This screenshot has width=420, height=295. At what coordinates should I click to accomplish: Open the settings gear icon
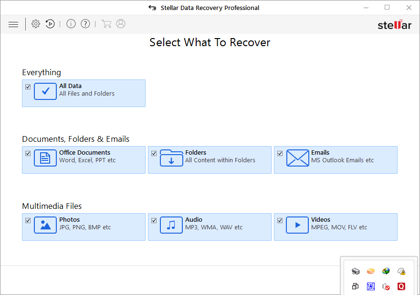pyautogui.click(x=36, y=24)
